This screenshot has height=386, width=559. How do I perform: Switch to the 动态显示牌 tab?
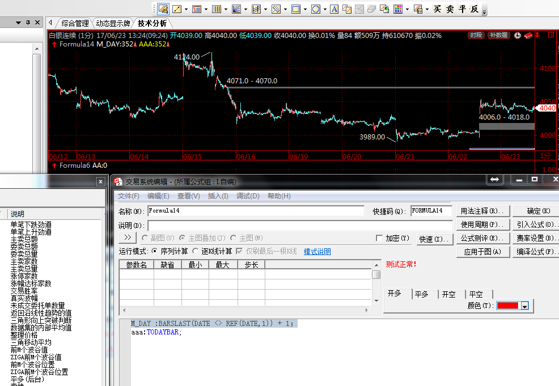[x=113, y=24]
